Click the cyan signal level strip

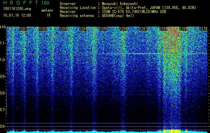pos(107,132)
